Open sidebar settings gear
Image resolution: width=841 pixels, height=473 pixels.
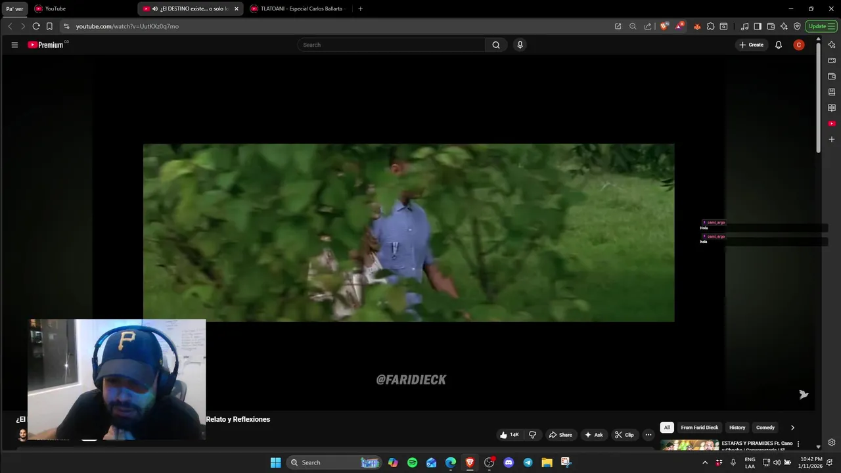click(x=832, y=442)
